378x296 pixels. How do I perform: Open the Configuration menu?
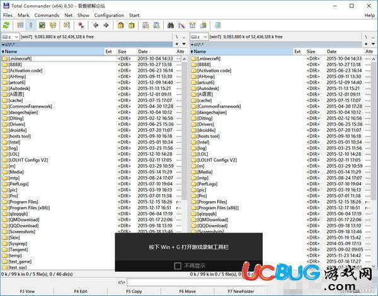point(109,15)
